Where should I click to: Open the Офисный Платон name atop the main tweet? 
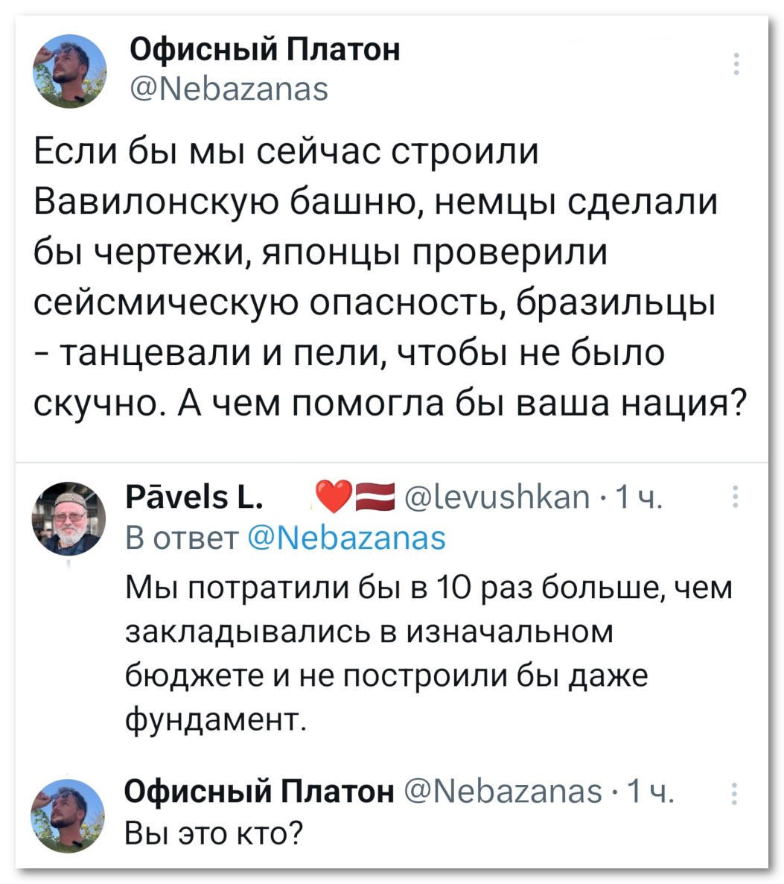tap(265, 51)
